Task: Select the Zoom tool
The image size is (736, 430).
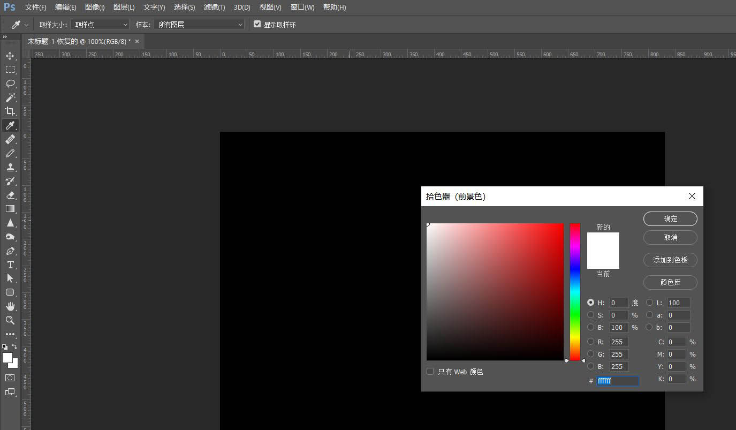Action: click(x=10, y=320)
